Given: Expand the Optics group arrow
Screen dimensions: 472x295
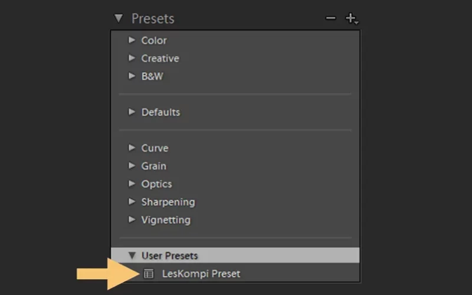Looking at the screenshot, I should (132, 183).
